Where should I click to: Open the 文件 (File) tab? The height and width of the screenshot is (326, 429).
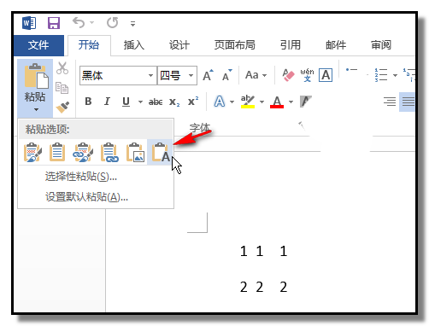(x=38, y=45)
